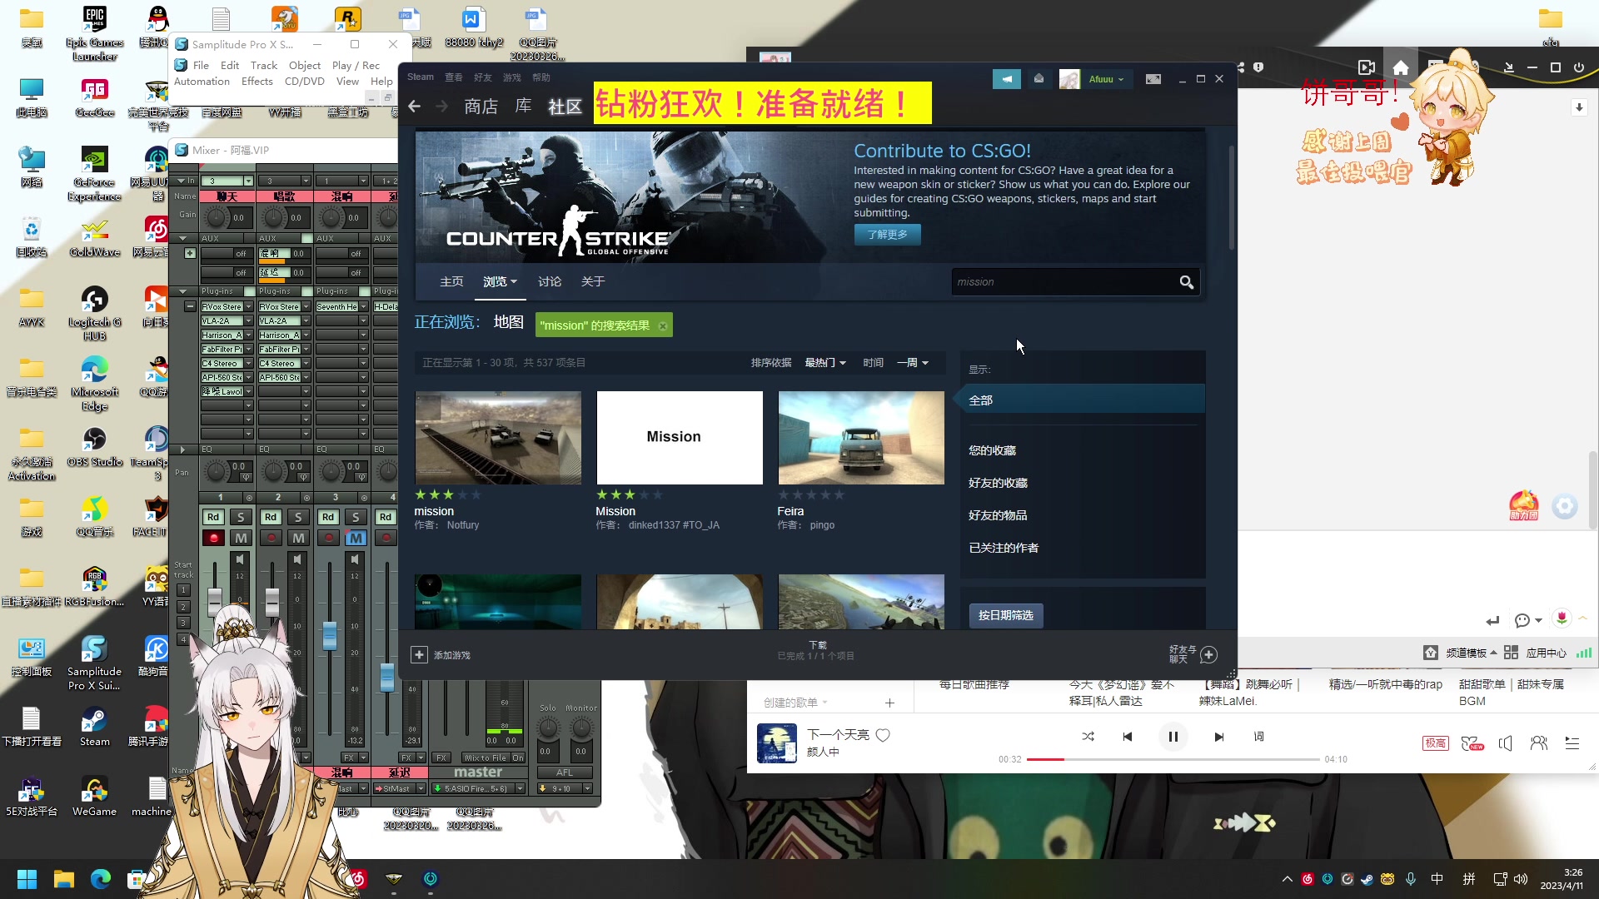
Task: Open 最热门 sort dropdown
Action: [824, 363]
